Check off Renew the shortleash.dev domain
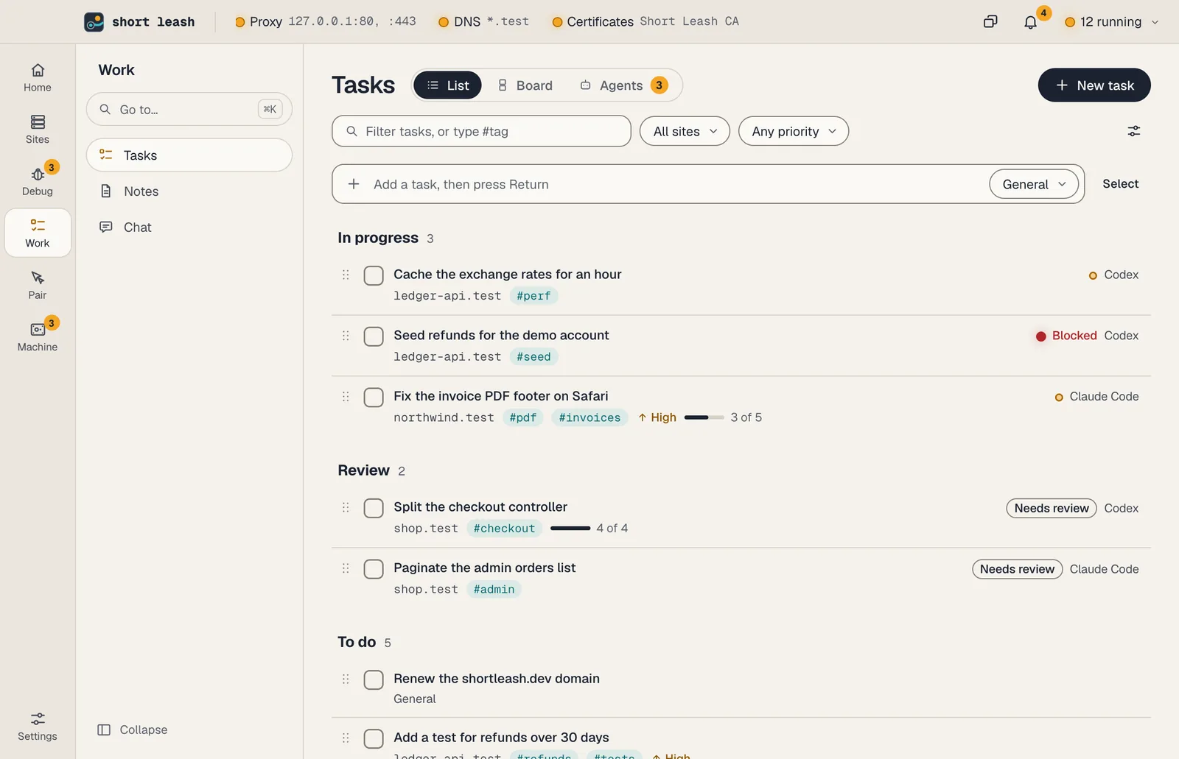This screenshot has height=759, width=1179. click(x=374, y=679)
